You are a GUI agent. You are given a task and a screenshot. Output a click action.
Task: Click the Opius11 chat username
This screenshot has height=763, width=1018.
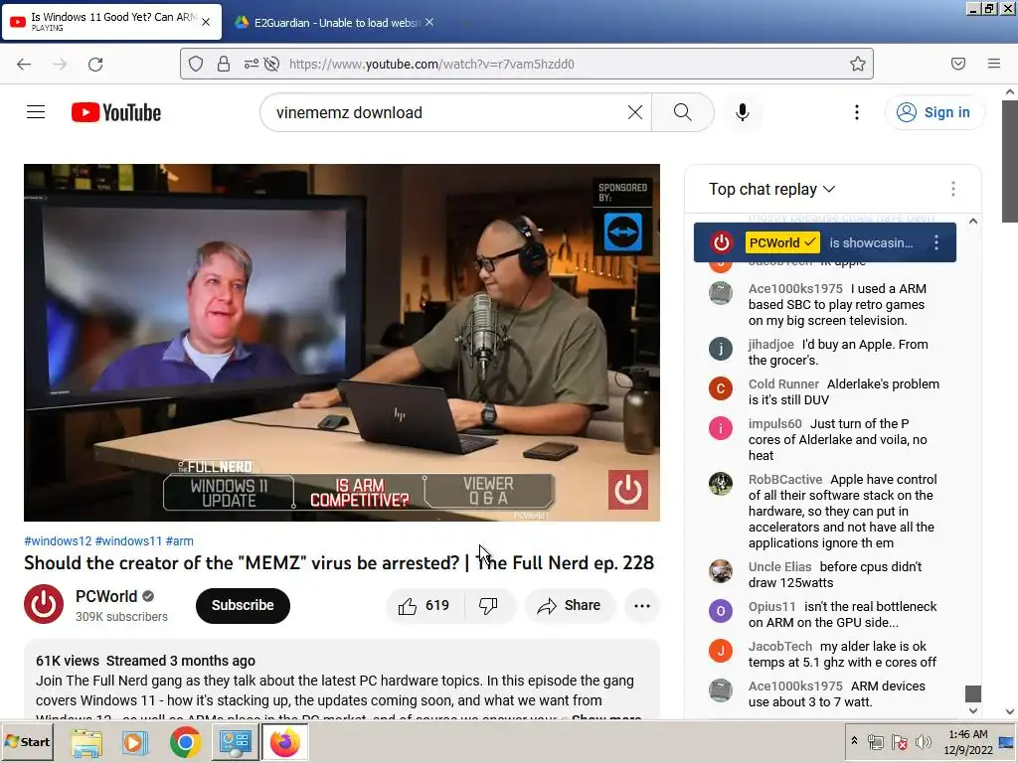[771, 607]
